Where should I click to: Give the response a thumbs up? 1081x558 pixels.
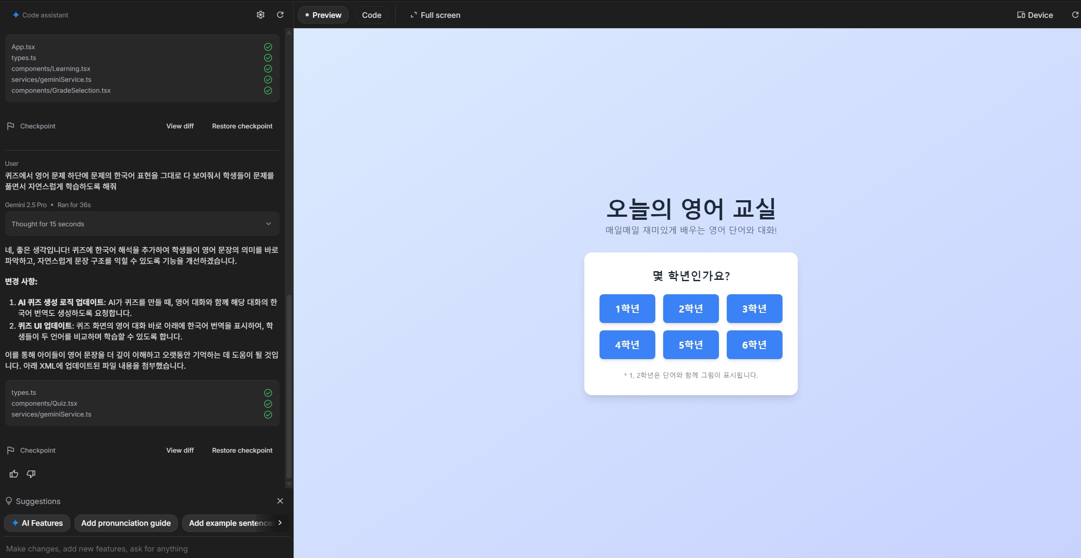[x=14, y=474]
